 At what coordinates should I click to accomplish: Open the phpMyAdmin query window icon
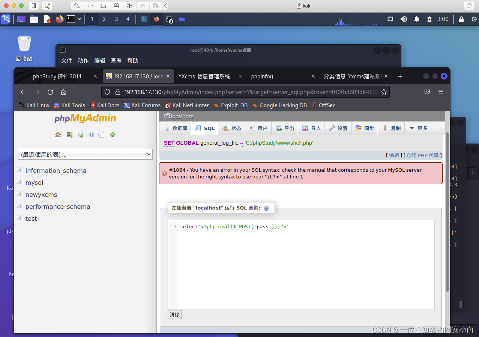pos(81,135)
